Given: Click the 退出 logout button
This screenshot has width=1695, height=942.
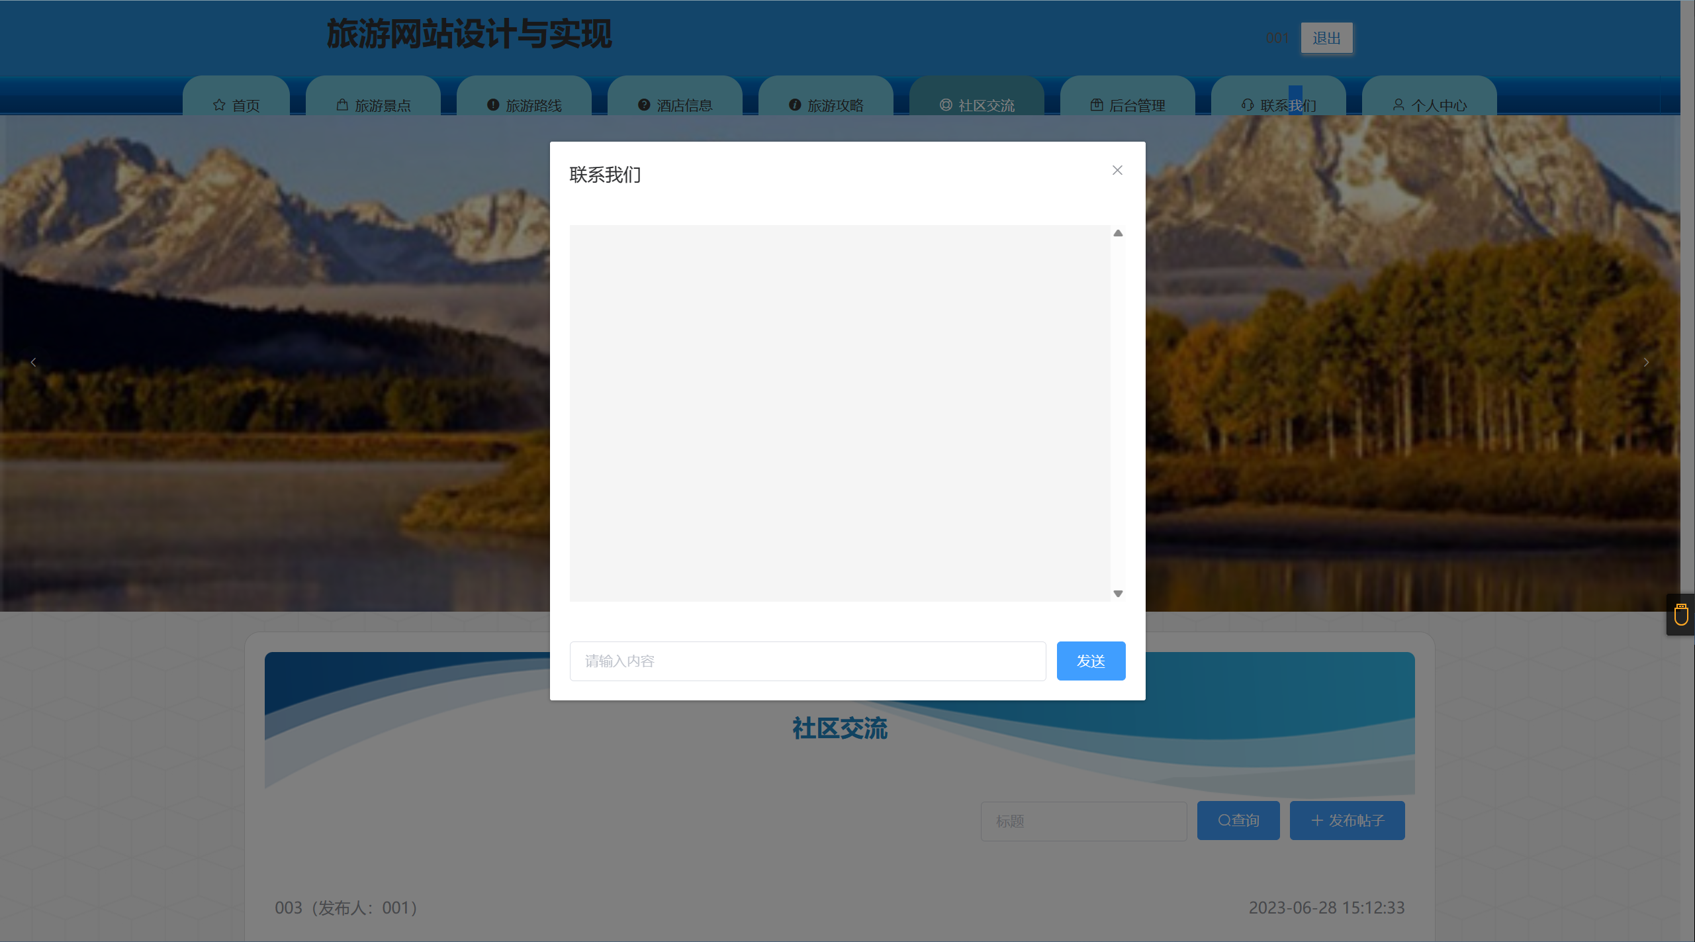Looking at the screenshot, I should [x=1326, y=38].
